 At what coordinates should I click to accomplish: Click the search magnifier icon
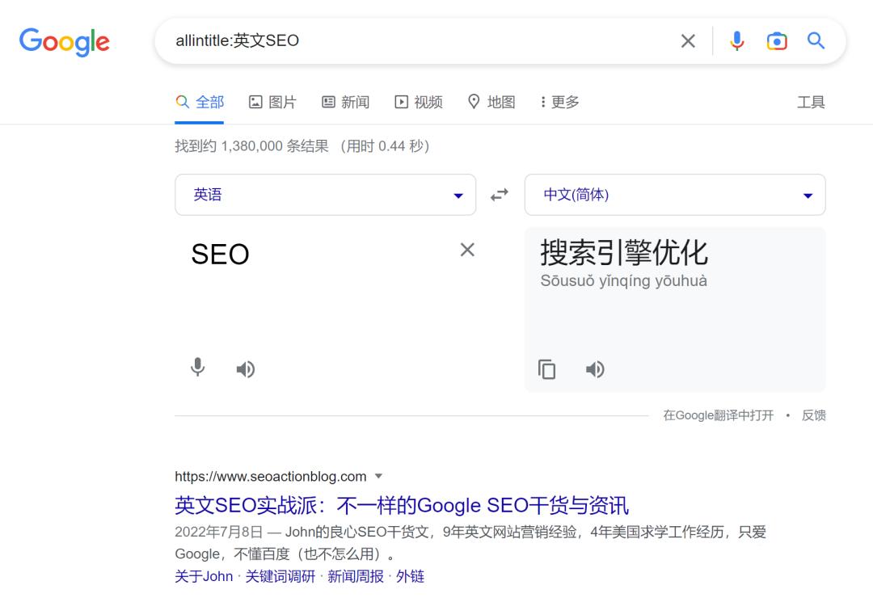click(816, 40)
